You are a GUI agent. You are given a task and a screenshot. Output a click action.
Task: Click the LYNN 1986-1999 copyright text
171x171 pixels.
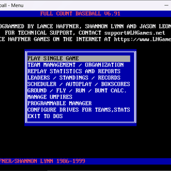tap(62, 161)
